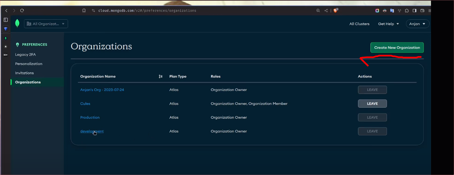Viewport: 454px width, 175px height.
Task: Go back with the browser back arrow
Action: click(x=6, y=10)
